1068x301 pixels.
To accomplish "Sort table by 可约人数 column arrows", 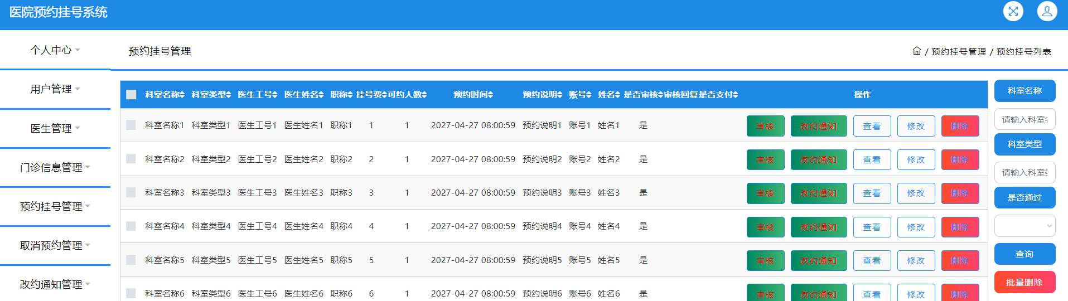I will tap(424, 95).
